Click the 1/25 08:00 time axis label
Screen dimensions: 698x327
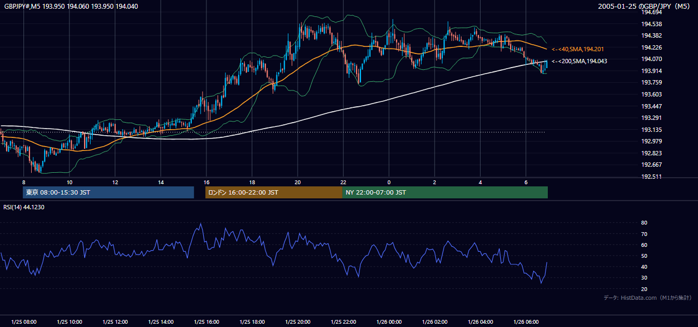[24, 322]
